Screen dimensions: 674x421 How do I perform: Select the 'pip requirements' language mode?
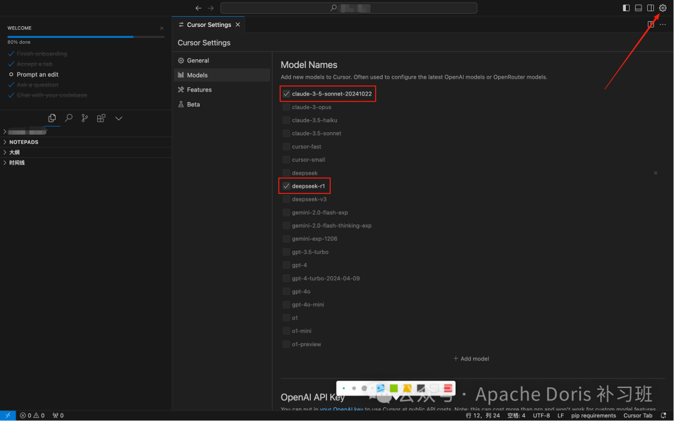click(593, 415)
